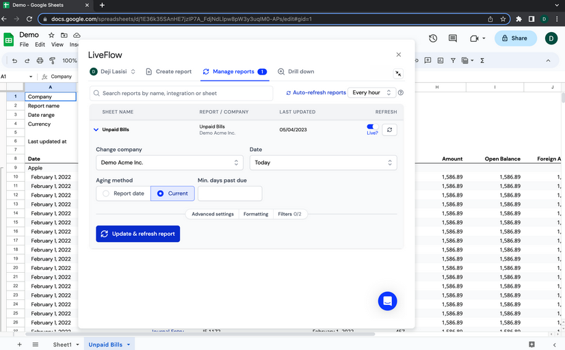This screenshot has width=565, height=350.
Task: Open the meeting camera dropdown arrow
Action: point(484,38)
